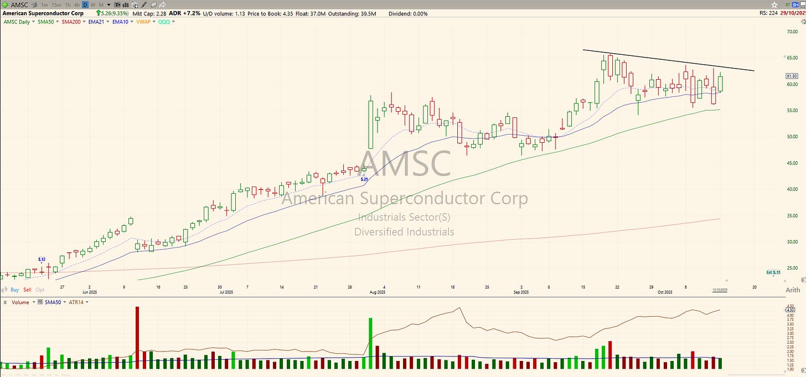Screen dimensions: 806x377
Task: Click the 4.50 volume pane value label
Action: pos(791,306)
